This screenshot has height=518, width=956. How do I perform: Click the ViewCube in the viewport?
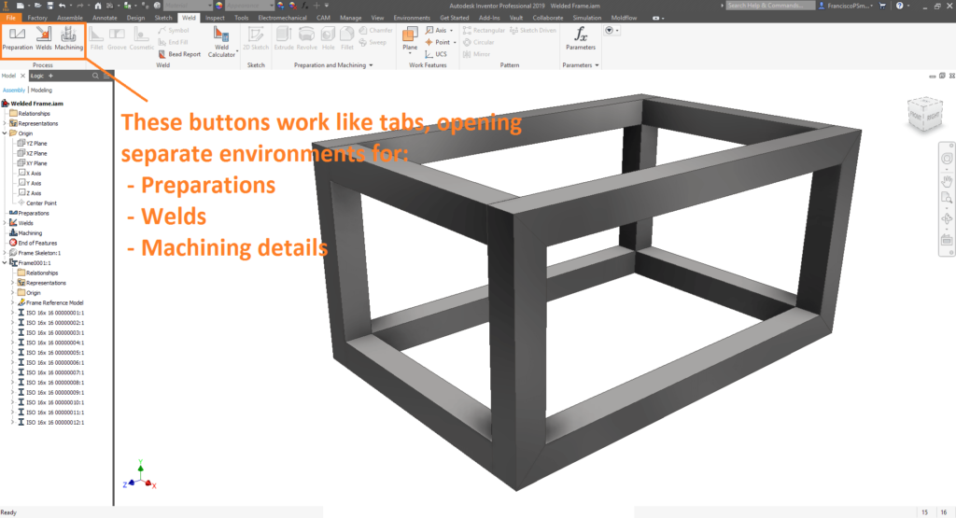click(x=925, y=114)
